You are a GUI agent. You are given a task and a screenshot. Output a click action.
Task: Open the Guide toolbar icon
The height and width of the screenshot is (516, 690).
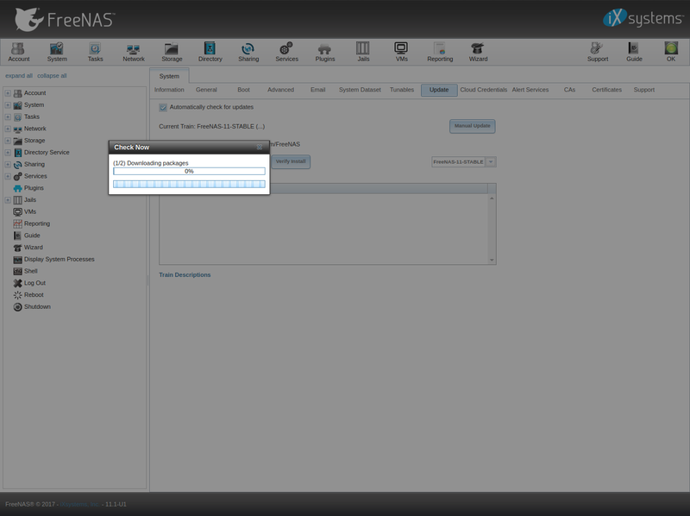(634, 52)
